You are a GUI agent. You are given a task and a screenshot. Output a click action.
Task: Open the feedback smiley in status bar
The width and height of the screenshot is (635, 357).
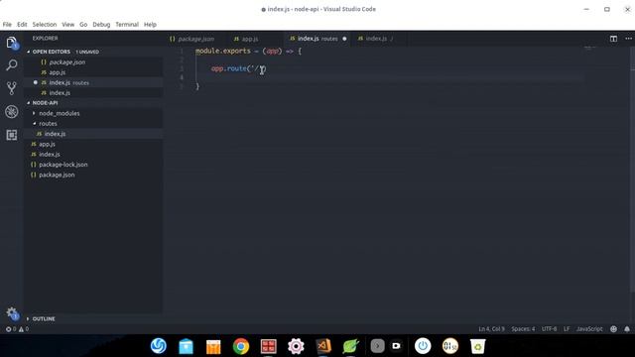pos(613,329)
